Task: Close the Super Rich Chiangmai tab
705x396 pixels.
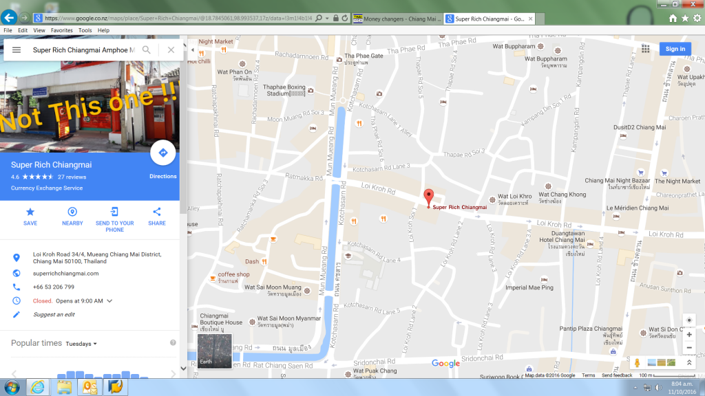Action: [x=531, y=19]
